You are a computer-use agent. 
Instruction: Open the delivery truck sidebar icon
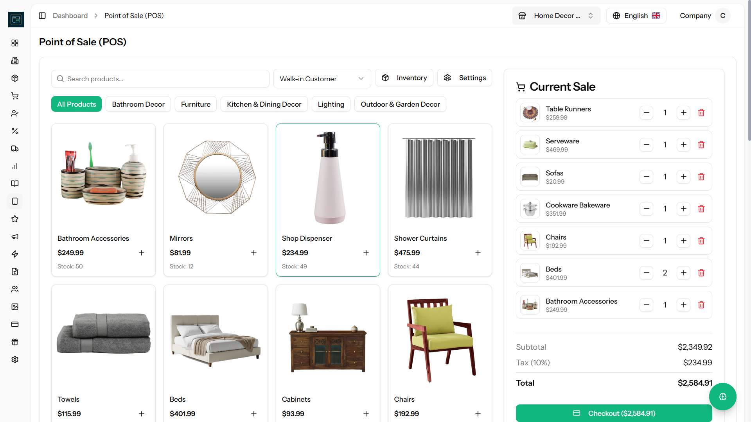pos(15,148)
